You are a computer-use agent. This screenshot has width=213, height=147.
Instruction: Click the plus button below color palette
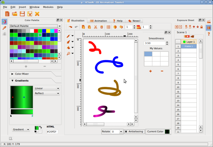26,66
